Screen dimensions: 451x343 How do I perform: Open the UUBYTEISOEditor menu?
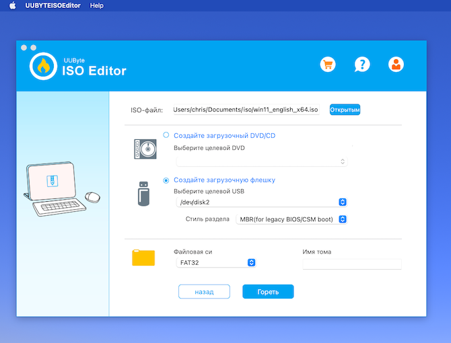(x=53, y=5)
